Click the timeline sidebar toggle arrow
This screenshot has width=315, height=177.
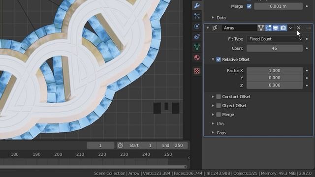pos(189,158)
